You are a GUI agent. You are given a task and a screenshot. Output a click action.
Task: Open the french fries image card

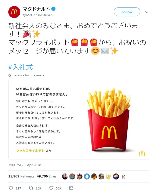(79, 120)
